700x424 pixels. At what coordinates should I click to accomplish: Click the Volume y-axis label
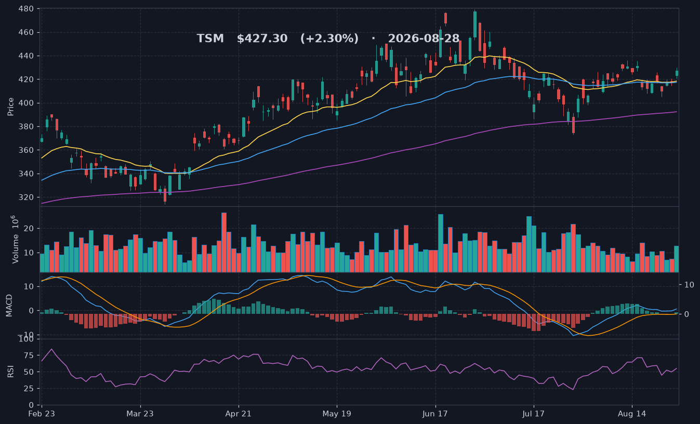click(x=15, y=239)
